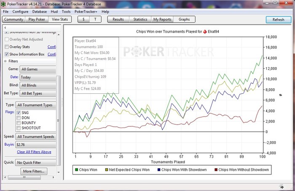Click the Confi link beside Overlay Stats
295x191 pixels.
click(x=52, y=47)
